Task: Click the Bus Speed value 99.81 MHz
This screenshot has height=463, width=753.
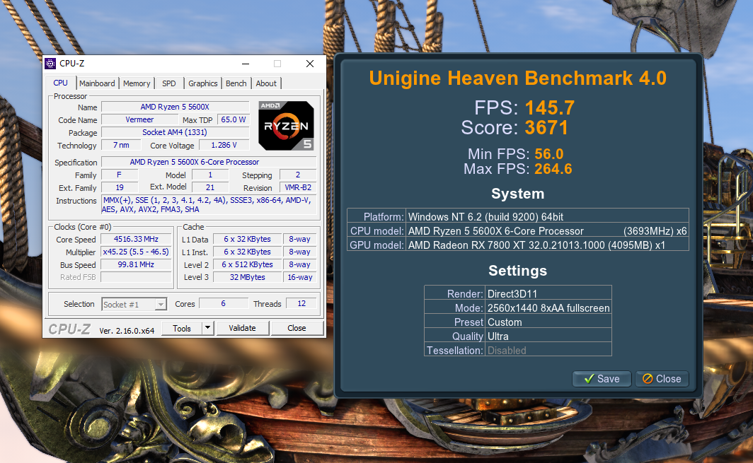Action: [x=136, y=264]
